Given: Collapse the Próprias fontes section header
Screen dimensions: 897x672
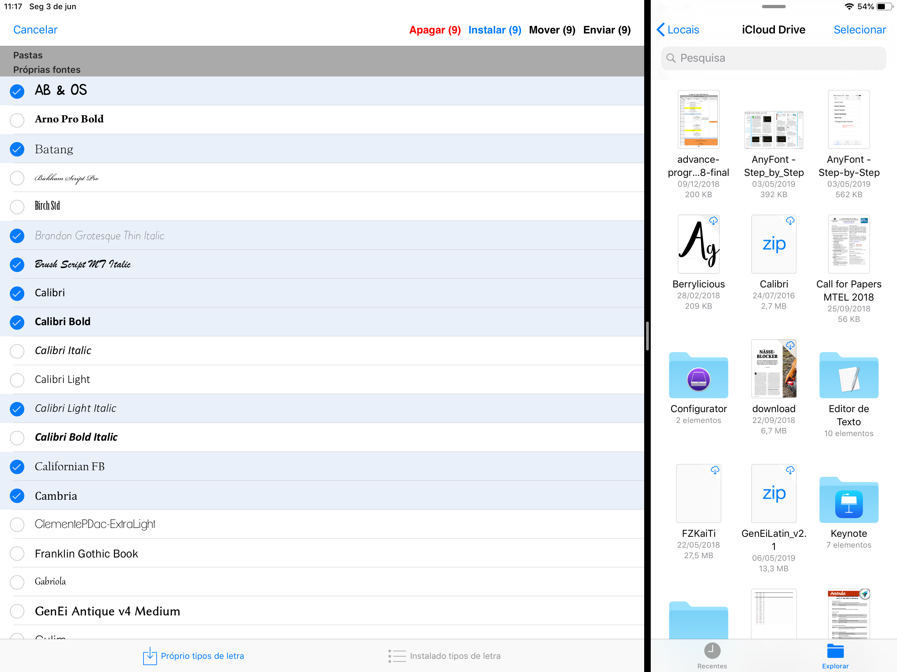Looking at the screenshot, I should coord(47,70).
